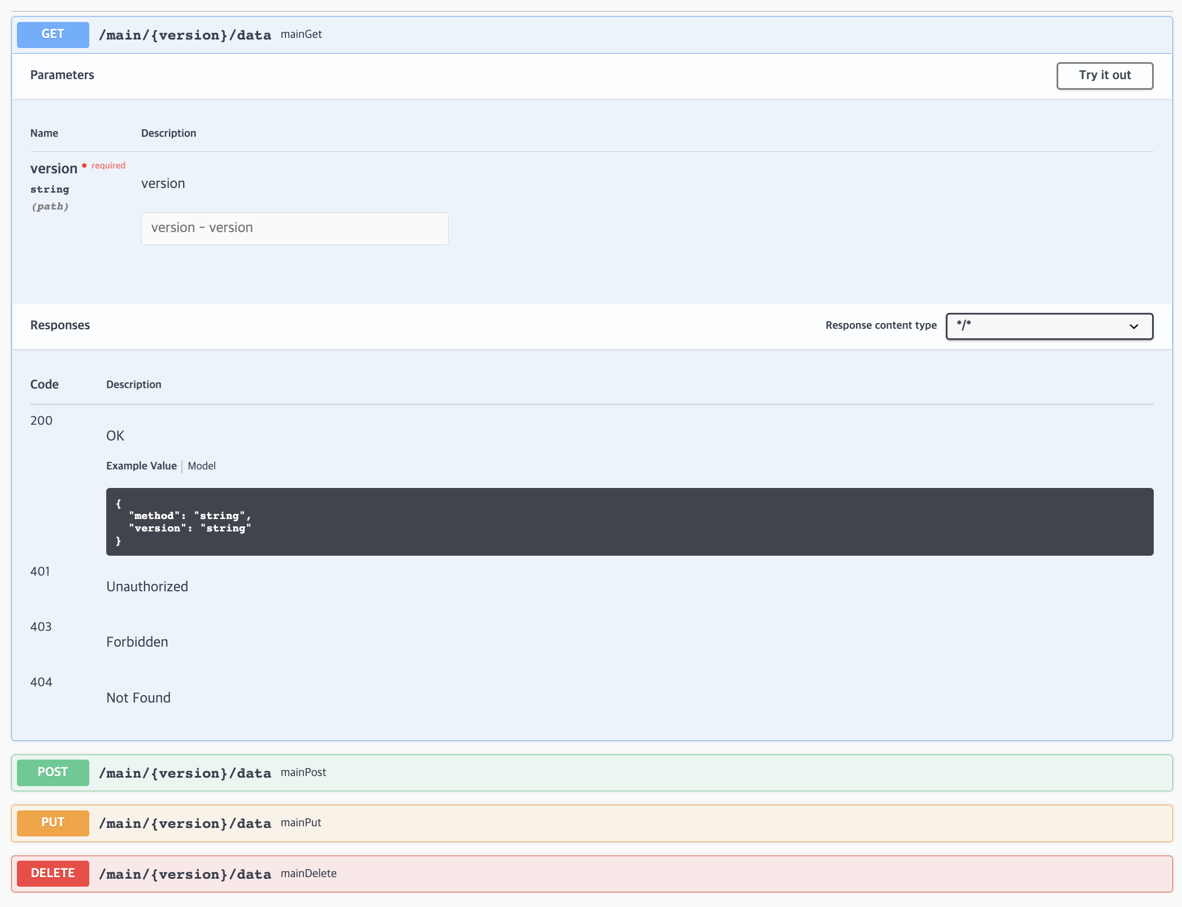Click the PUT /main/{version}/data path
This screenshot has width=1182, height=907.
click(185, 823)
